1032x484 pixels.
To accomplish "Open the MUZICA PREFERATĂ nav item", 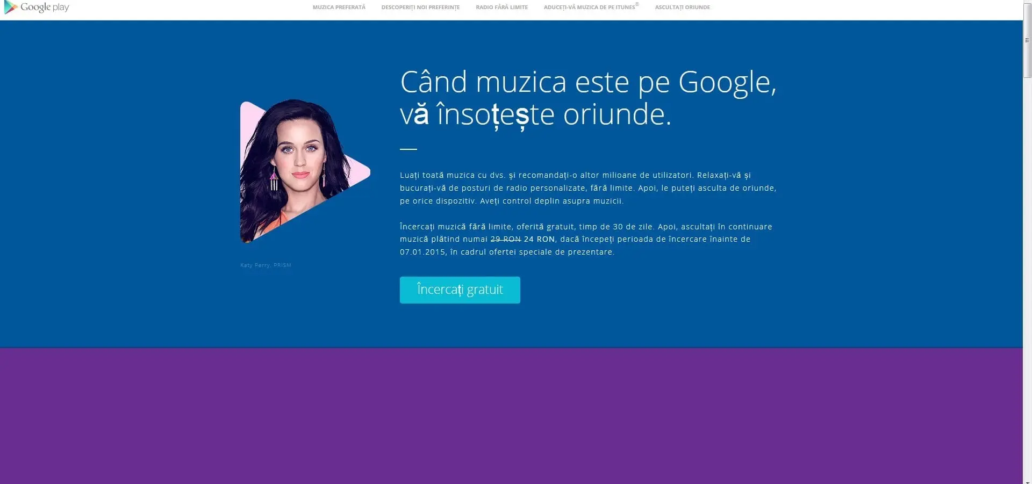I will pos(339,8).
